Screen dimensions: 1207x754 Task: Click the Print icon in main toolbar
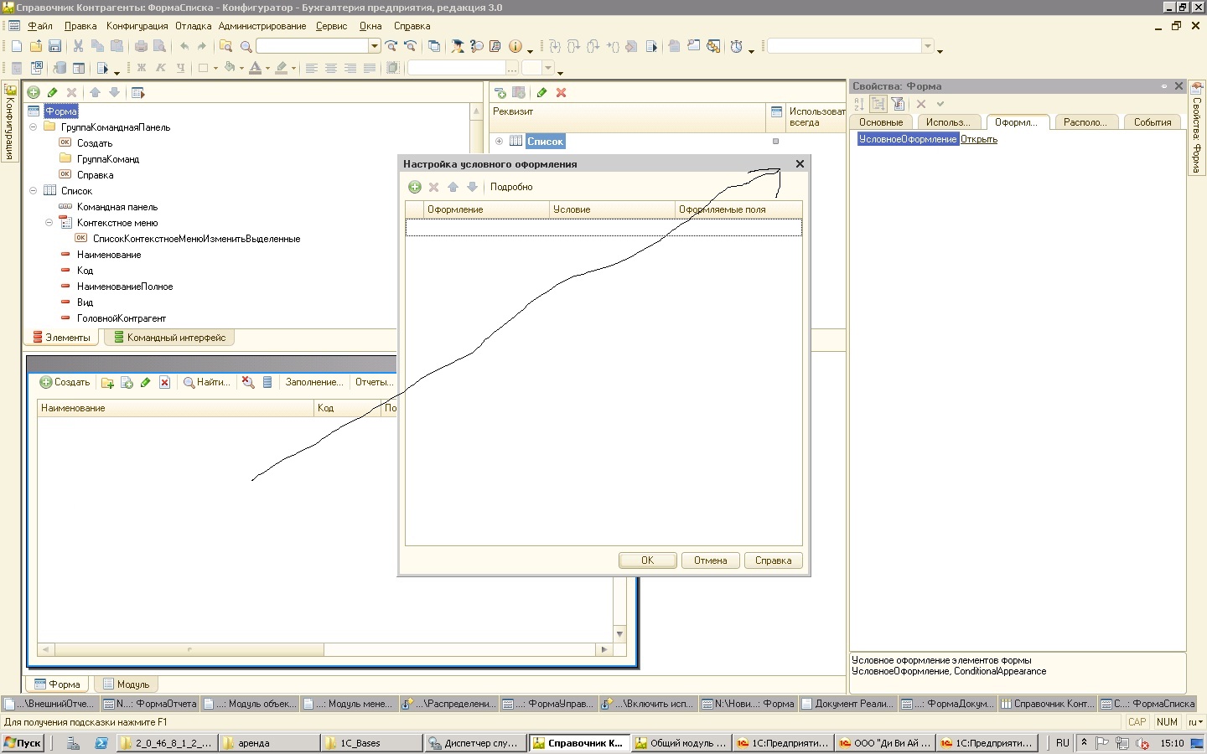141,46
